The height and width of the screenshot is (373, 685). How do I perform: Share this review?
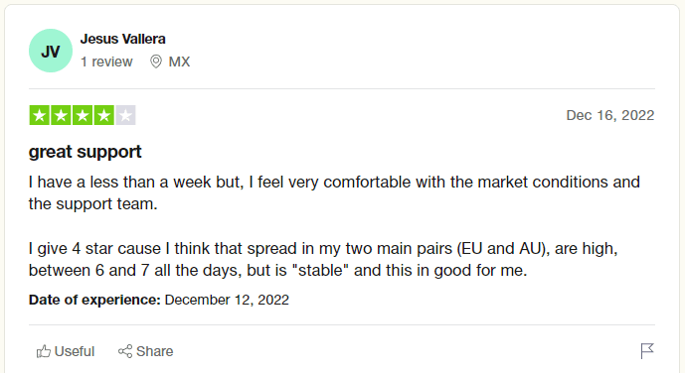pyautogui.click(x=145, y=351)
